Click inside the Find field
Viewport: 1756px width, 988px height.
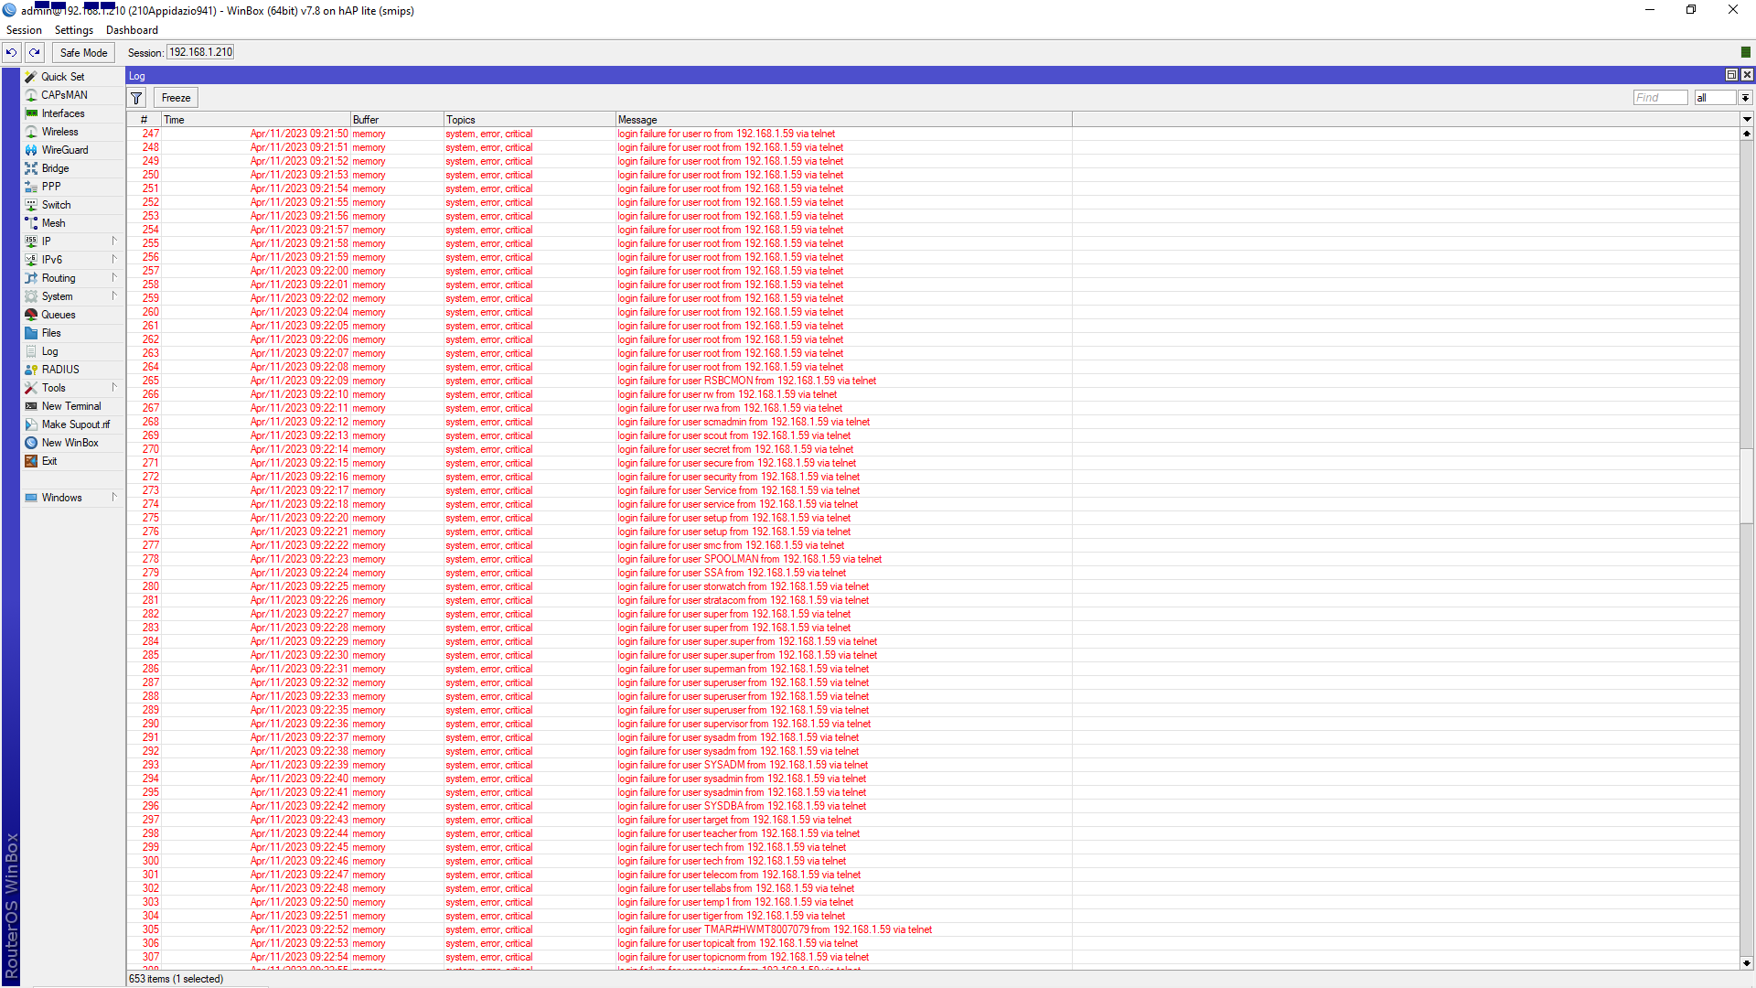1660,97
